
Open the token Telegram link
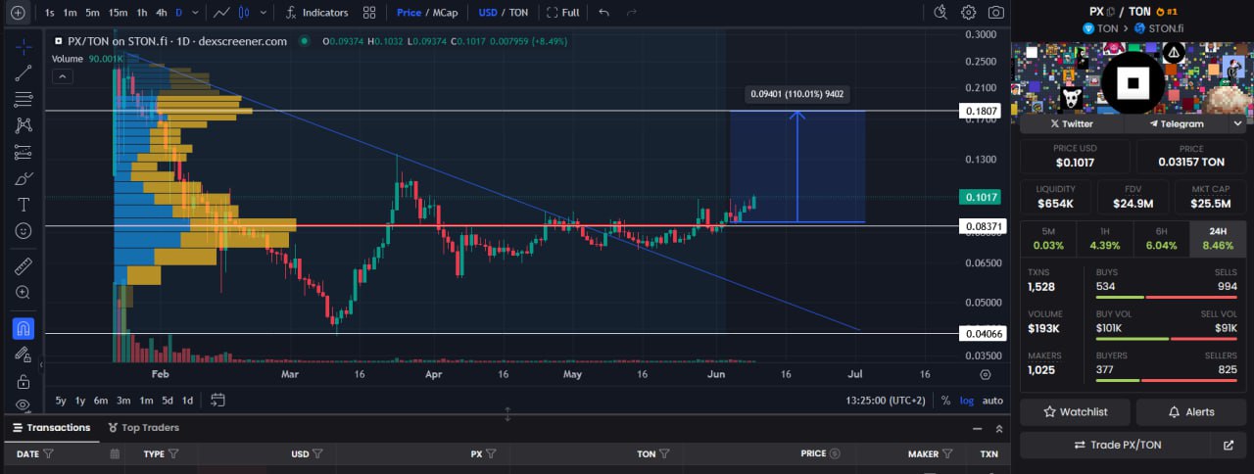pos(1176,123)
